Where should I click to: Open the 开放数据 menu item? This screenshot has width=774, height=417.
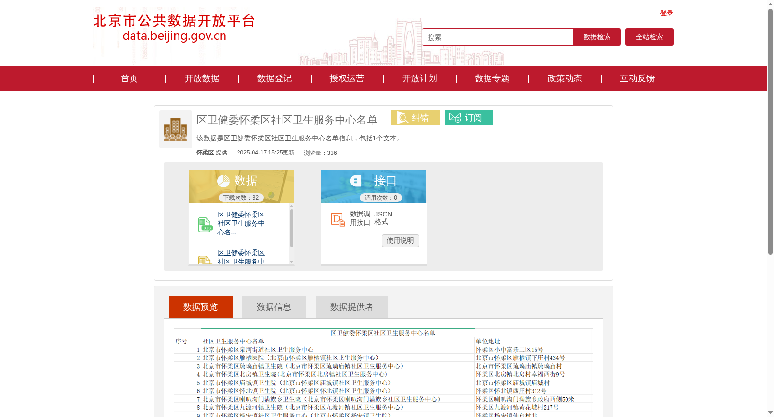click(202, 78)
